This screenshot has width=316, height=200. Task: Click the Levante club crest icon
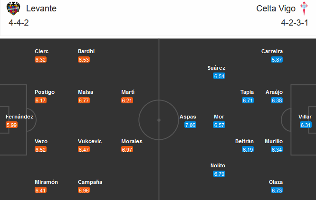point(13,9)
